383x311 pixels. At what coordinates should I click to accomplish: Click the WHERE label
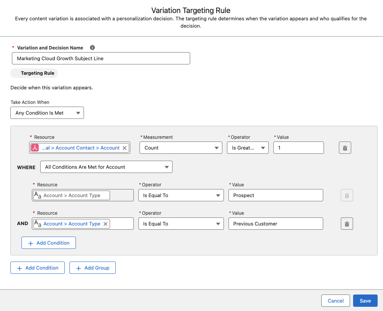pos(26,167)
